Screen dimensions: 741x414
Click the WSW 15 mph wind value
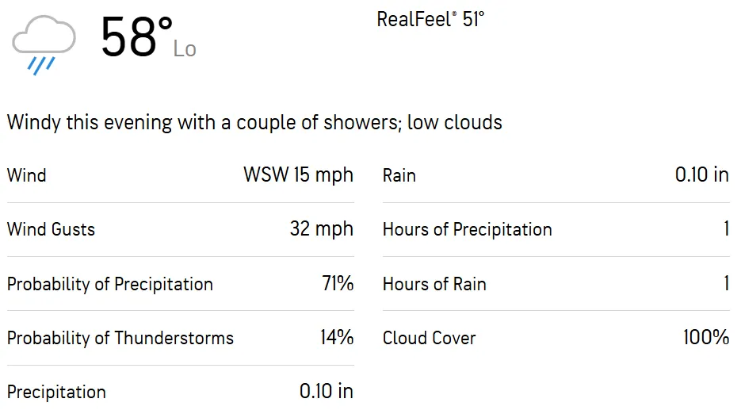(x=298, y=175)
